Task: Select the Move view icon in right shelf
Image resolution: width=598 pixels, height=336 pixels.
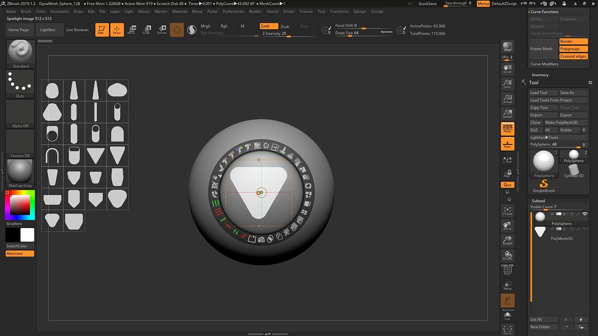Action: 507,226
